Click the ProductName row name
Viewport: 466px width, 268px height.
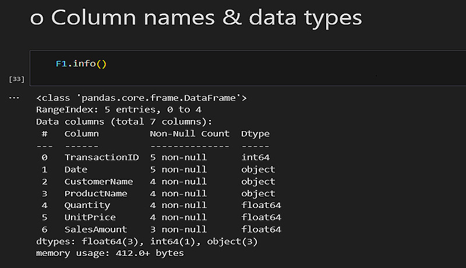pos(96,193)
